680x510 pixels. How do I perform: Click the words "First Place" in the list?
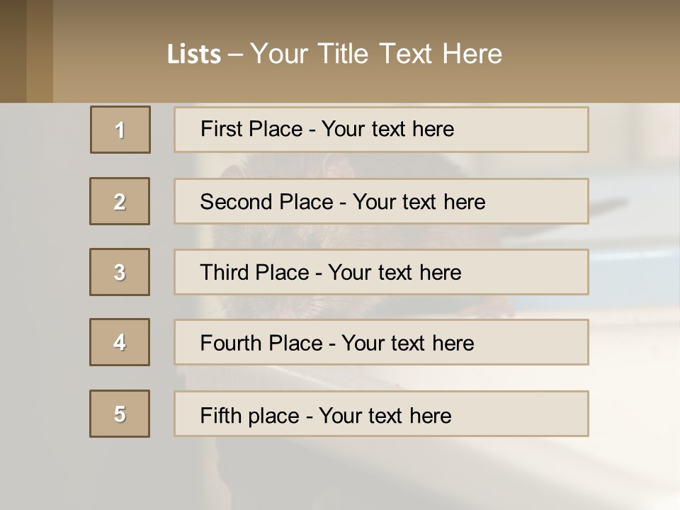coord(252,129)
